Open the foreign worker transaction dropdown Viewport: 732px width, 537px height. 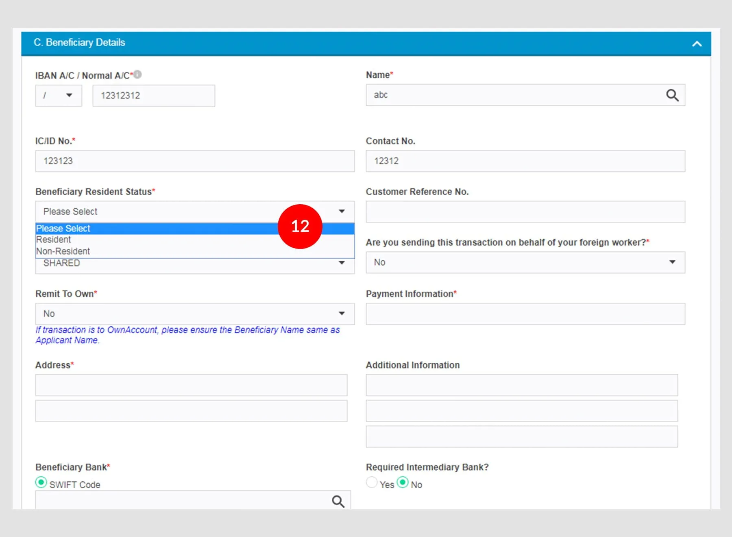click(x=525, y=262)
